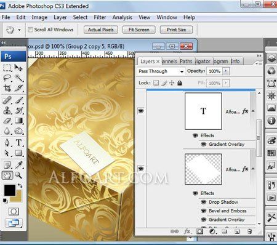Open the Layer menu
The height and width of the screenshot is (245, 277).
60,17
